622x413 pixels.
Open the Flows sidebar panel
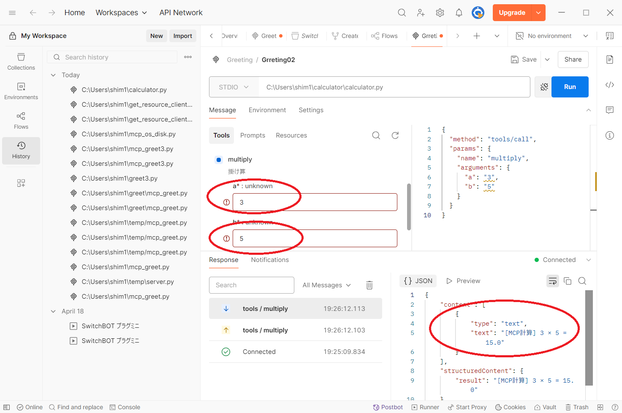21,120
